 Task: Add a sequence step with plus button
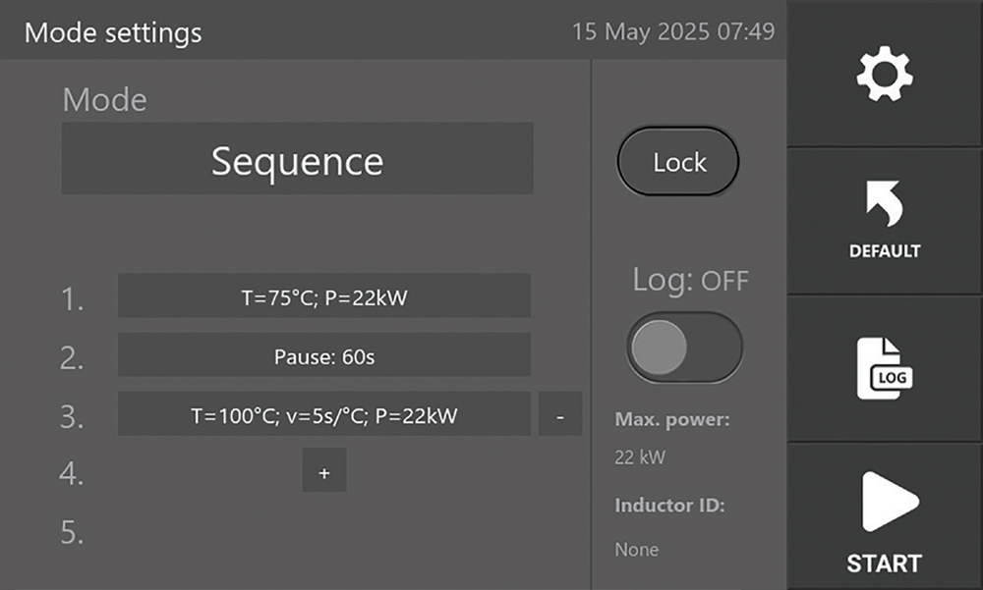point(324,472)
